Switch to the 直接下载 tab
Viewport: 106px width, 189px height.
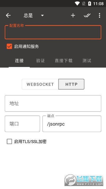pos(64,61)
